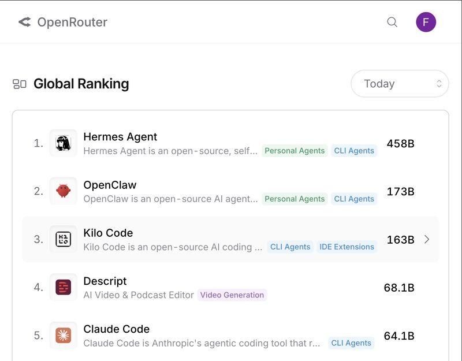Click the Descript app icon
Image resolution: width=462 pixels, height=361 pixels.
(63, 287)
